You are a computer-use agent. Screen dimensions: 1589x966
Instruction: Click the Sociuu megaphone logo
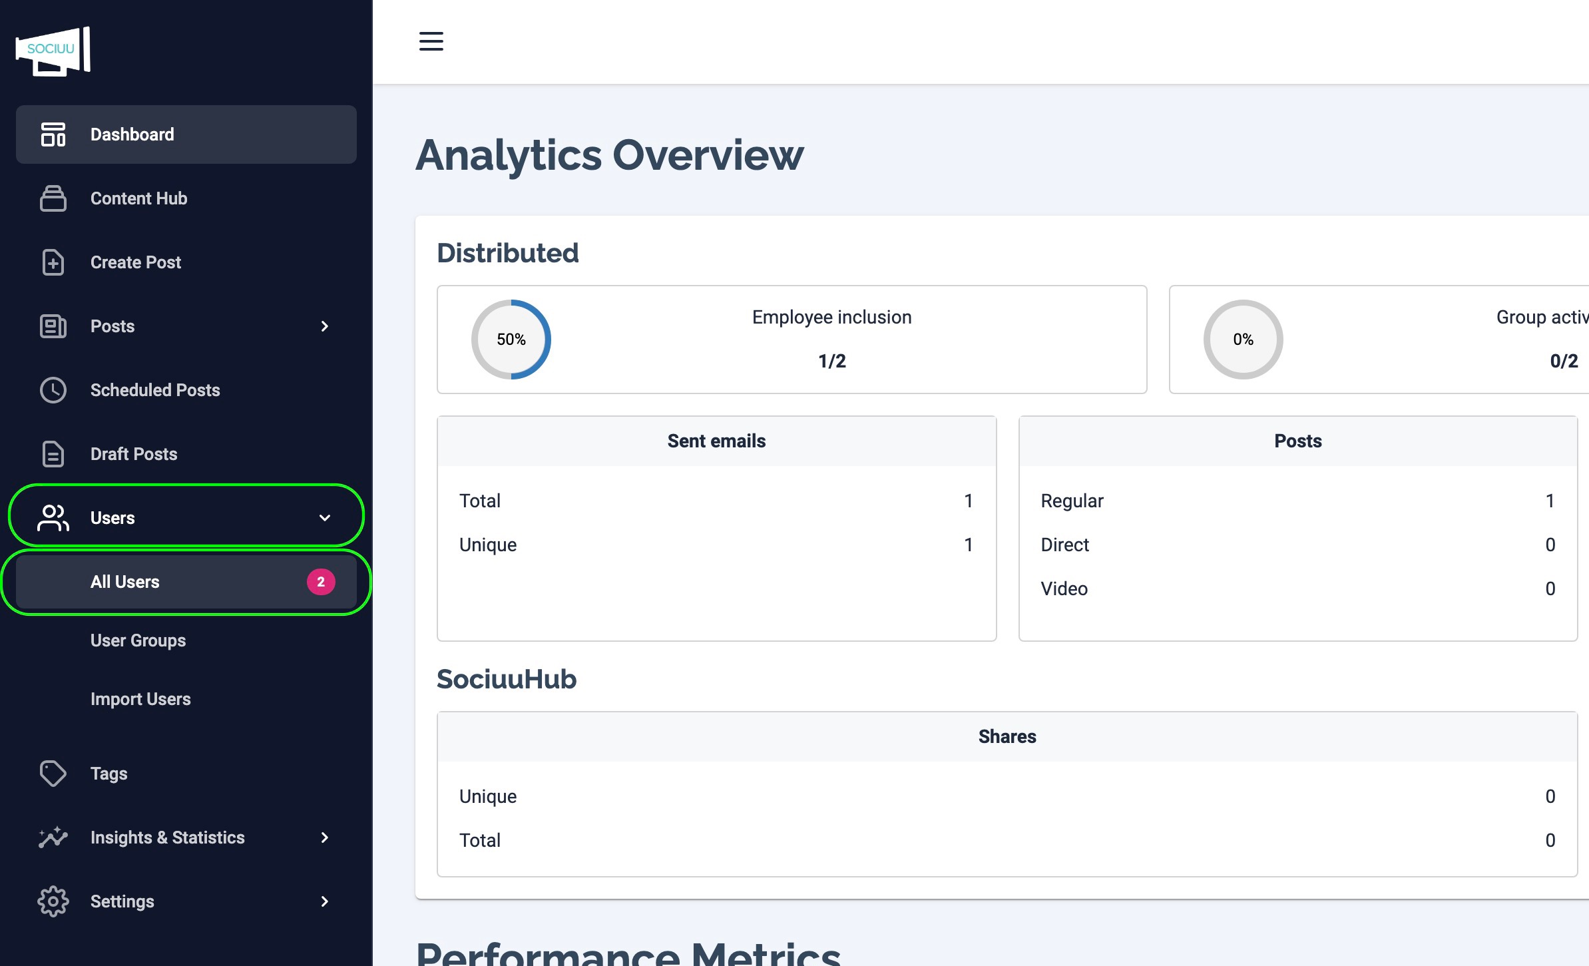[53, 51]
